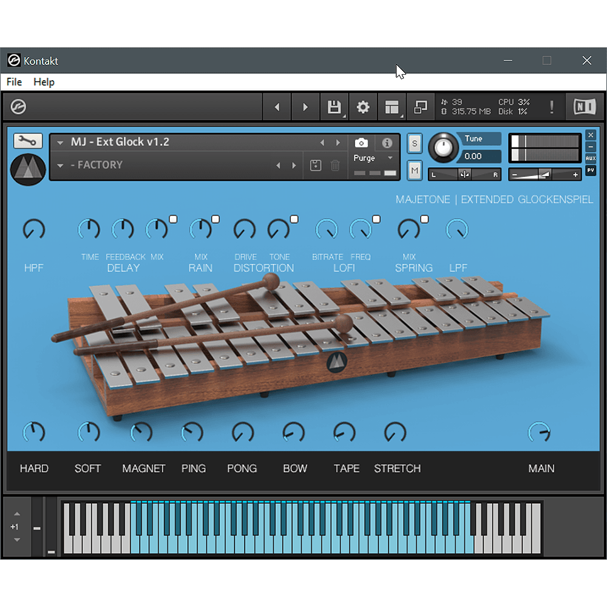Click the minimize view window icon
The image size is (607, 607).
pyautogui.click(x=420, y=107)
